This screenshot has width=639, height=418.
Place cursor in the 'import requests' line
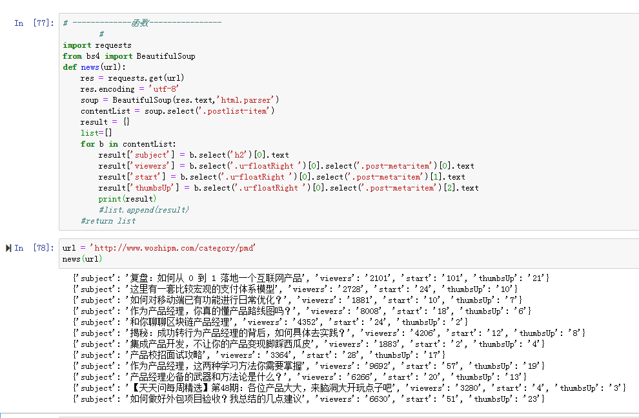[97, 45]
